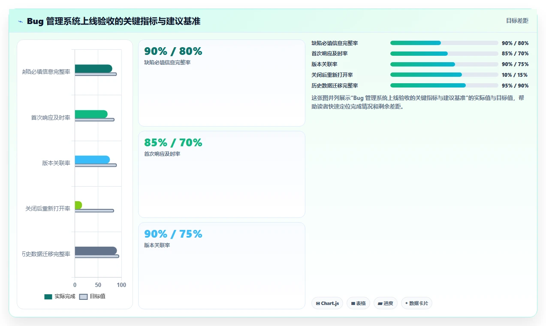Viewport: 546px width, 326px height.
Task: Click the 版本关联率 chart axis label
Action: 56,163
